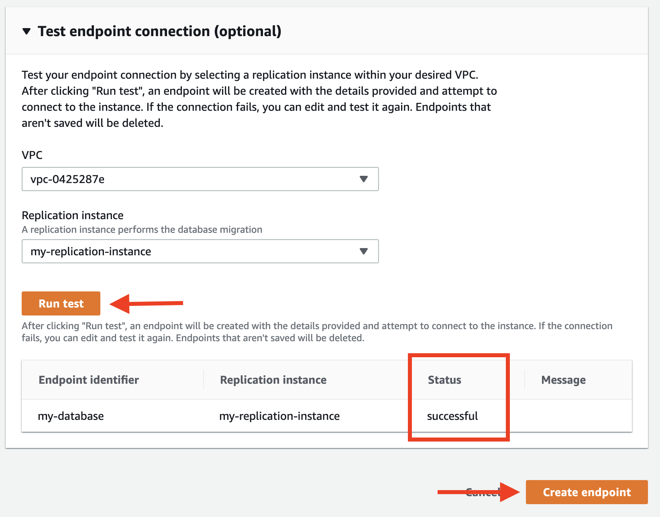Click the Status column header
This screenshot has width=660, height=517.
click(444, 380)
